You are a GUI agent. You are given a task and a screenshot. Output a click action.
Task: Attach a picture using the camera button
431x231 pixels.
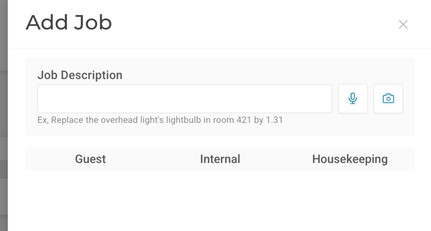point(388,99)
